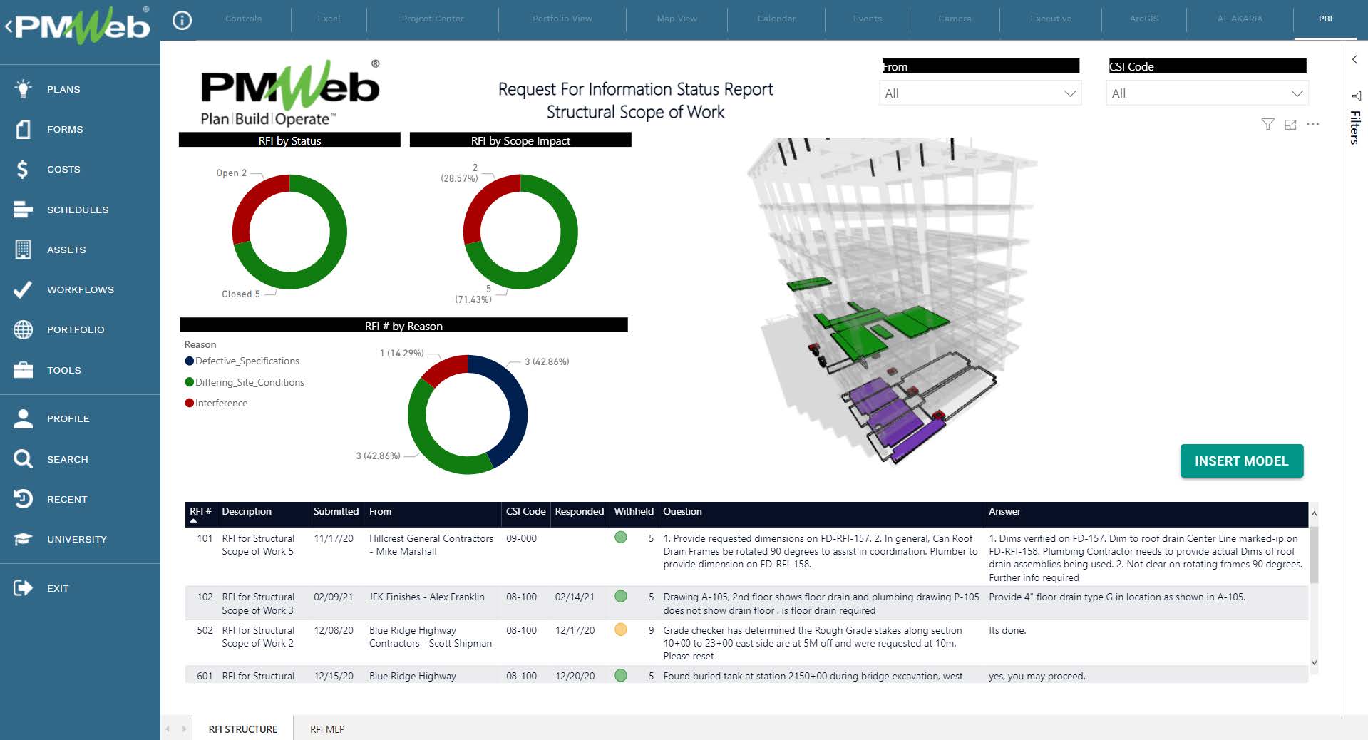Click the INSERT MODEL button

click(1242, 461)
